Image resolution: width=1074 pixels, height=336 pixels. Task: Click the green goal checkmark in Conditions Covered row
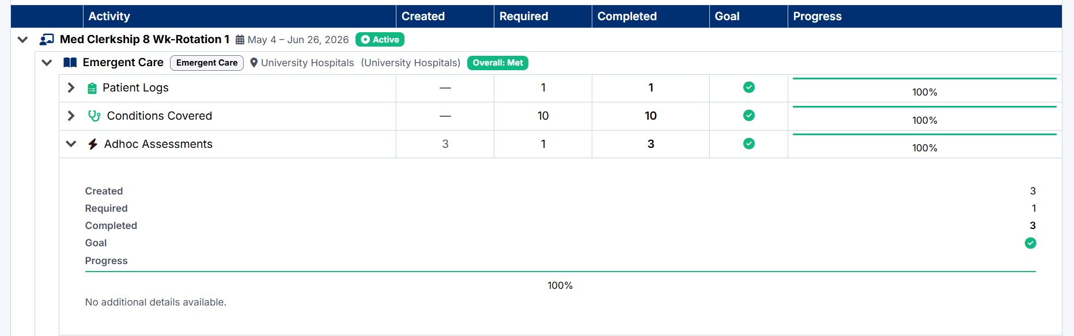coord(749,116)
